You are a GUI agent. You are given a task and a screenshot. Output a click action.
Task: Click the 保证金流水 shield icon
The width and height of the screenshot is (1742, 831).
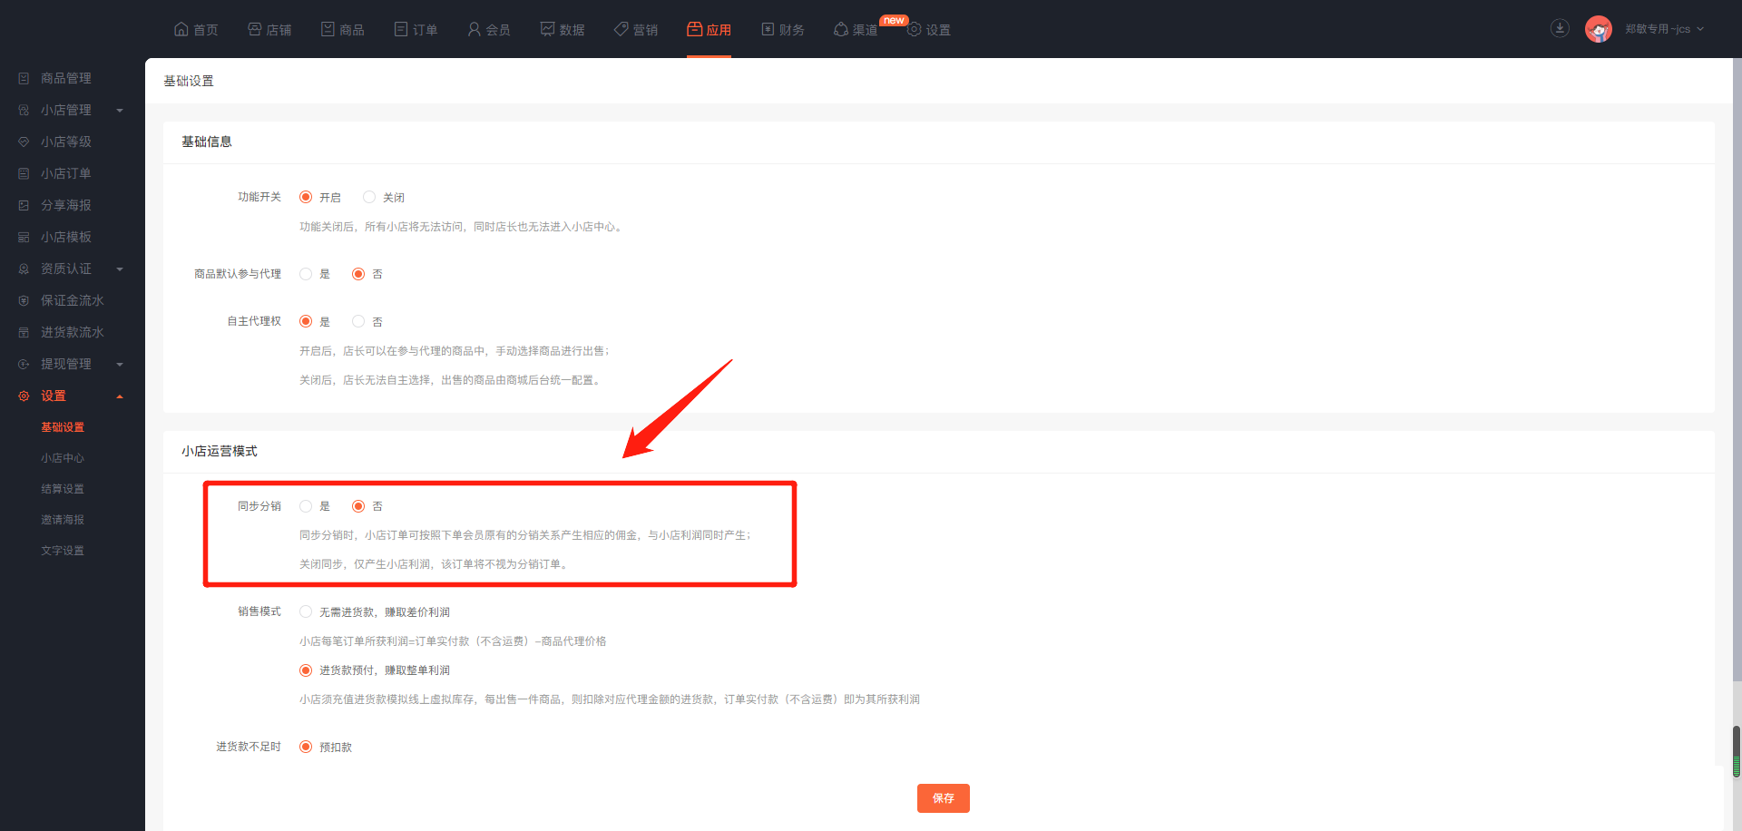[x=24, y=301]
